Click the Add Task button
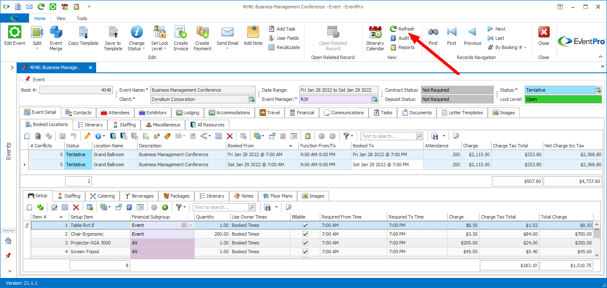Viewport: 607px width, 288px height. coord(282,29)
